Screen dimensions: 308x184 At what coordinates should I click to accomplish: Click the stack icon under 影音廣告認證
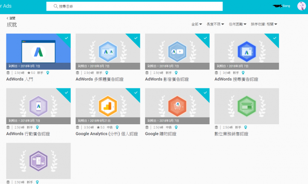[x=147, y=73]
